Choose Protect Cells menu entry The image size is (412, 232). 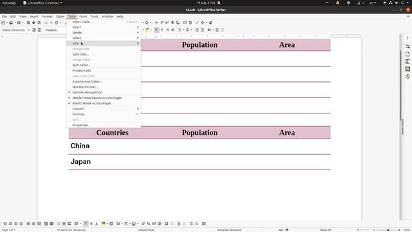coord(104,71)
